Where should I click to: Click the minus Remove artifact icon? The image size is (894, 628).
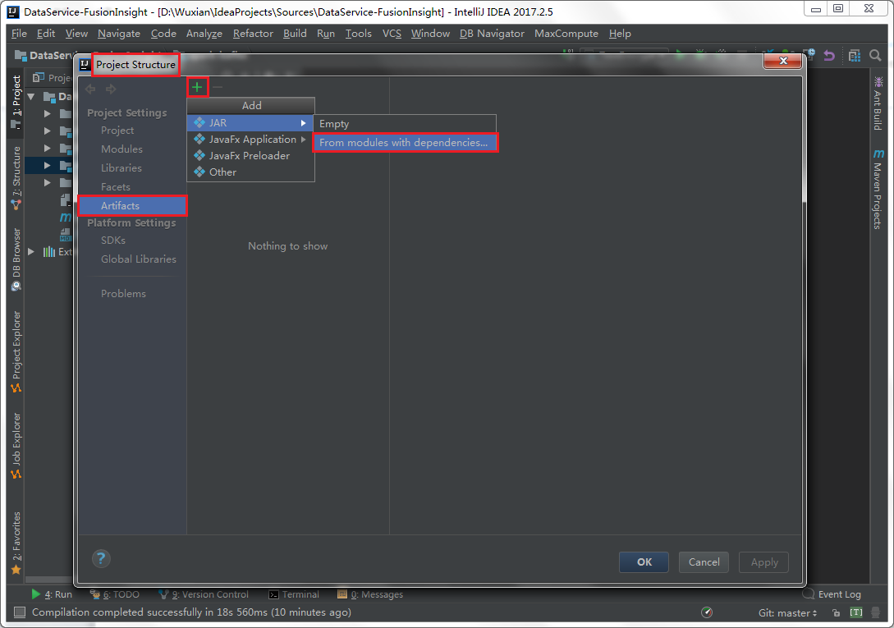pos(218,87)
